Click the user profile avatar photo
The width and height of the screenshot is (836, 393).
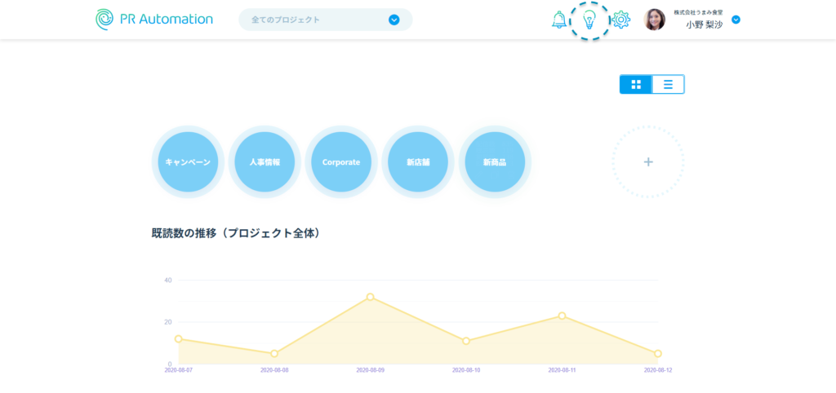point(654,20)
